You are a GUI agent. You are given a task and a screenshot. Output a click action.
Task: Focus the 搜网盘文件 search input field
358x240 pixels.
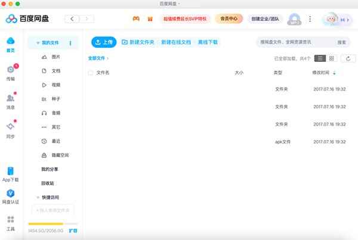(297, 42)
